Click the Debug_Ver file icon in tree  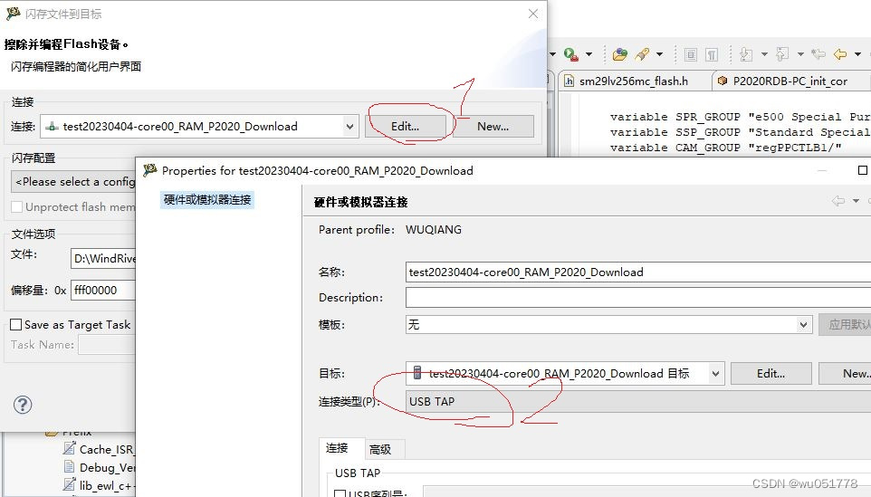point(70,467)
